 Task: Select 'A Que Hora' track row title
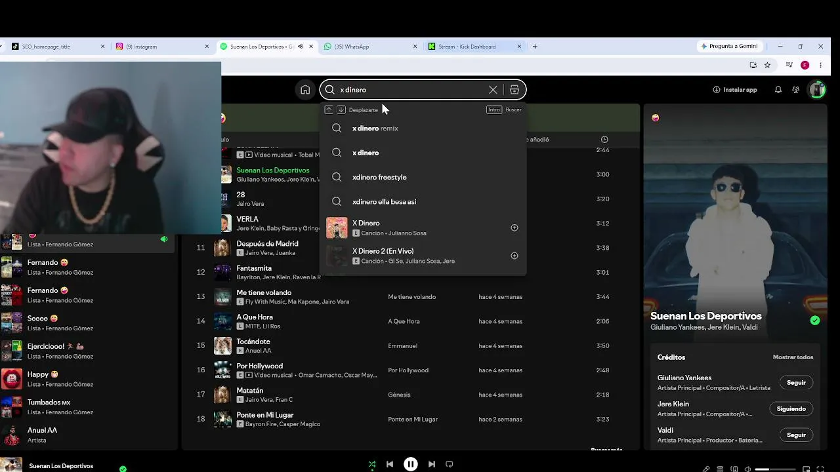(x=255, y=317)
